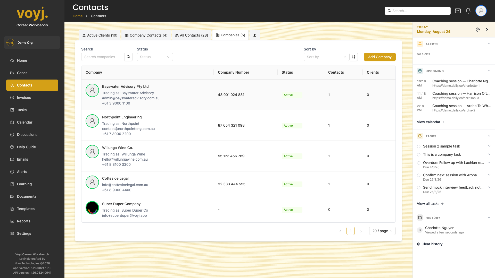Screen dimensions: 495x278
Task: Collapse the right sidebar with the arrow
Action: [x=487, y=30]
